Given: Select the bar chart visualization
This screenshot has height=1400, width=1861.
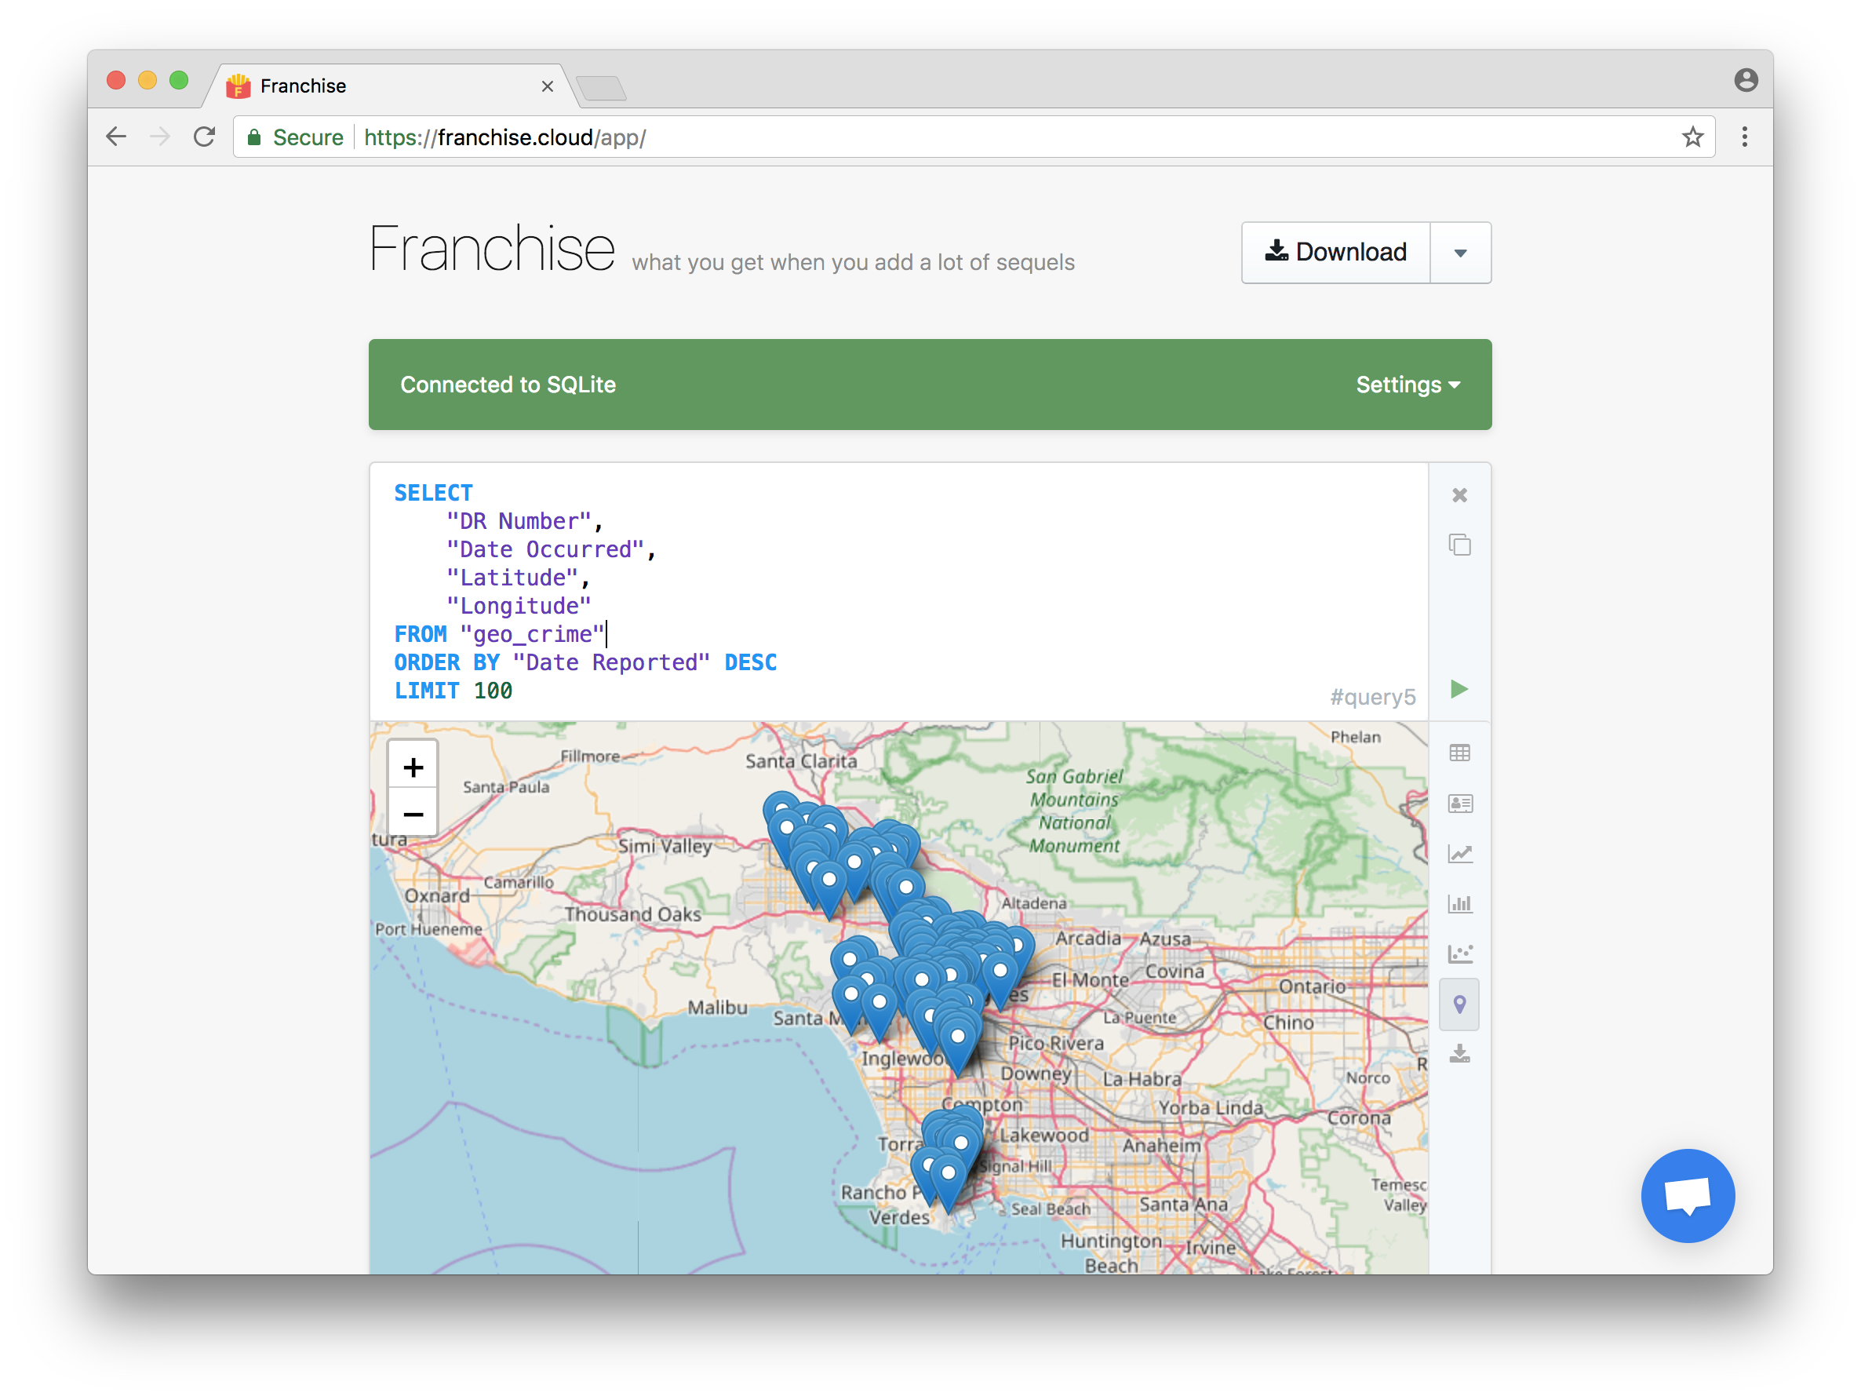Looking at the screenshot, I should click(1459, 903).
